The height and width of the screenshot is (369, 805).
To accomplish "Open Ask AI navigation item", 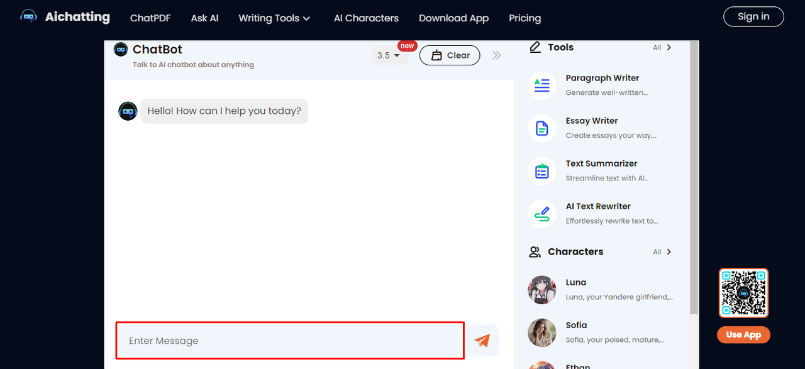I will pyautogui.click(x=204, y=18).
